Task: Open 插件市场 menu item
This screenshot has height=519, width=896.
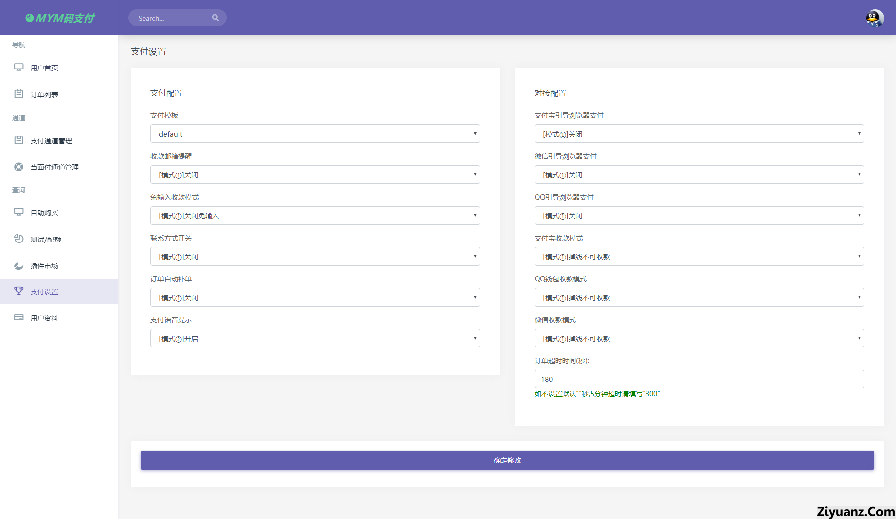Action: [x=44, y=266]
